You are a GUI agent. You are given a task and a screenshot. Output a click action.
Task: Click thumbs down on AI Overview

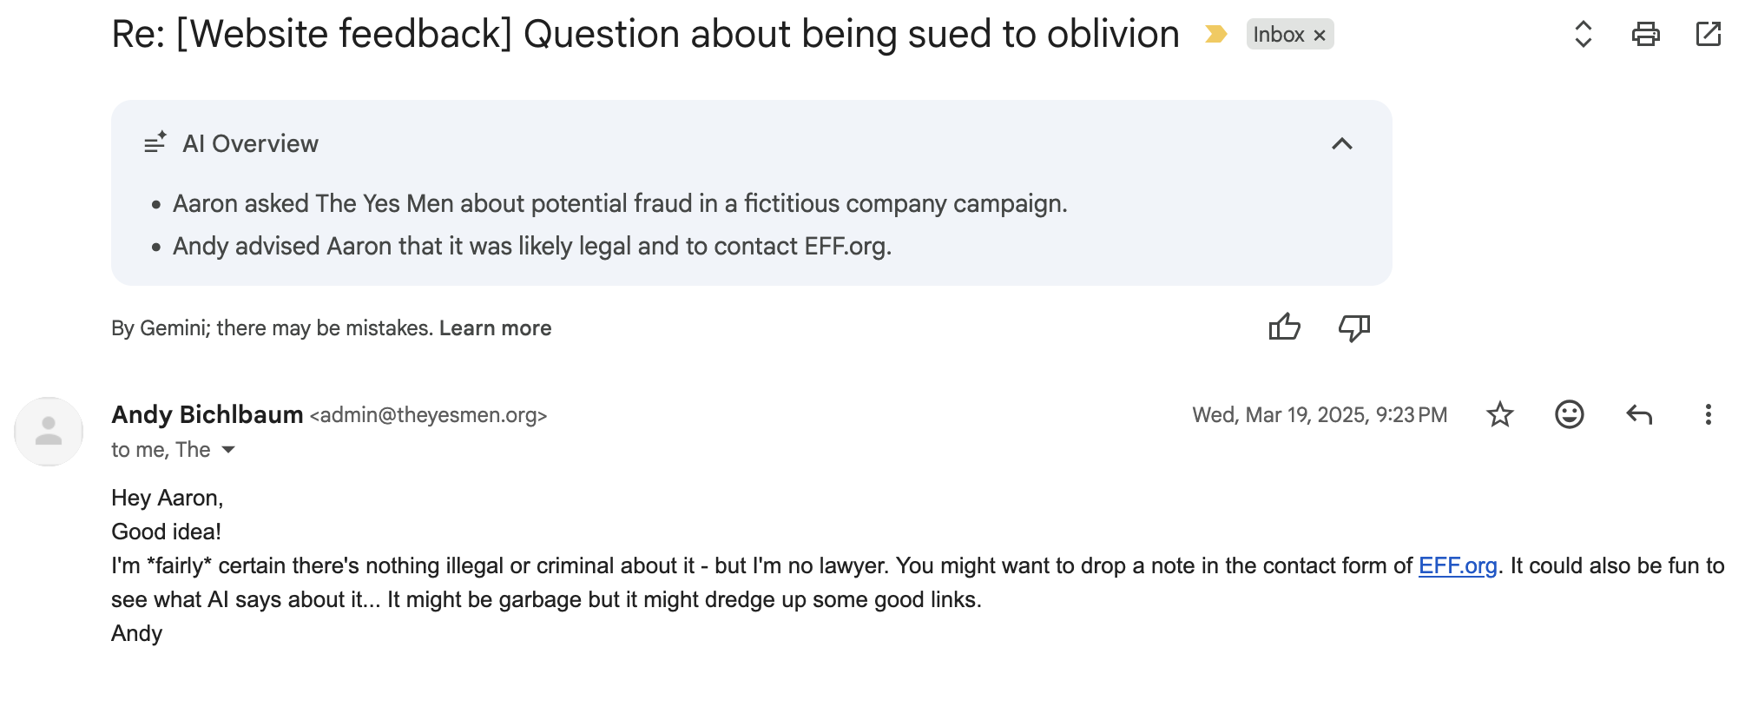1353,327
